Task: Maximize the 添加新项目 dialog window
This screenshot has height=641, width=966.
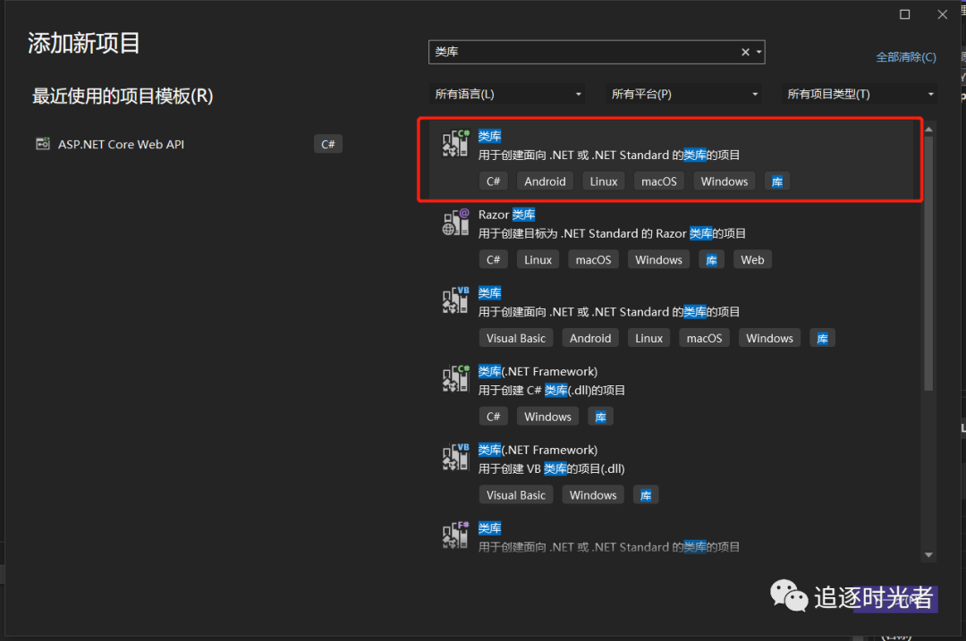Action: [x=904, y=14]
